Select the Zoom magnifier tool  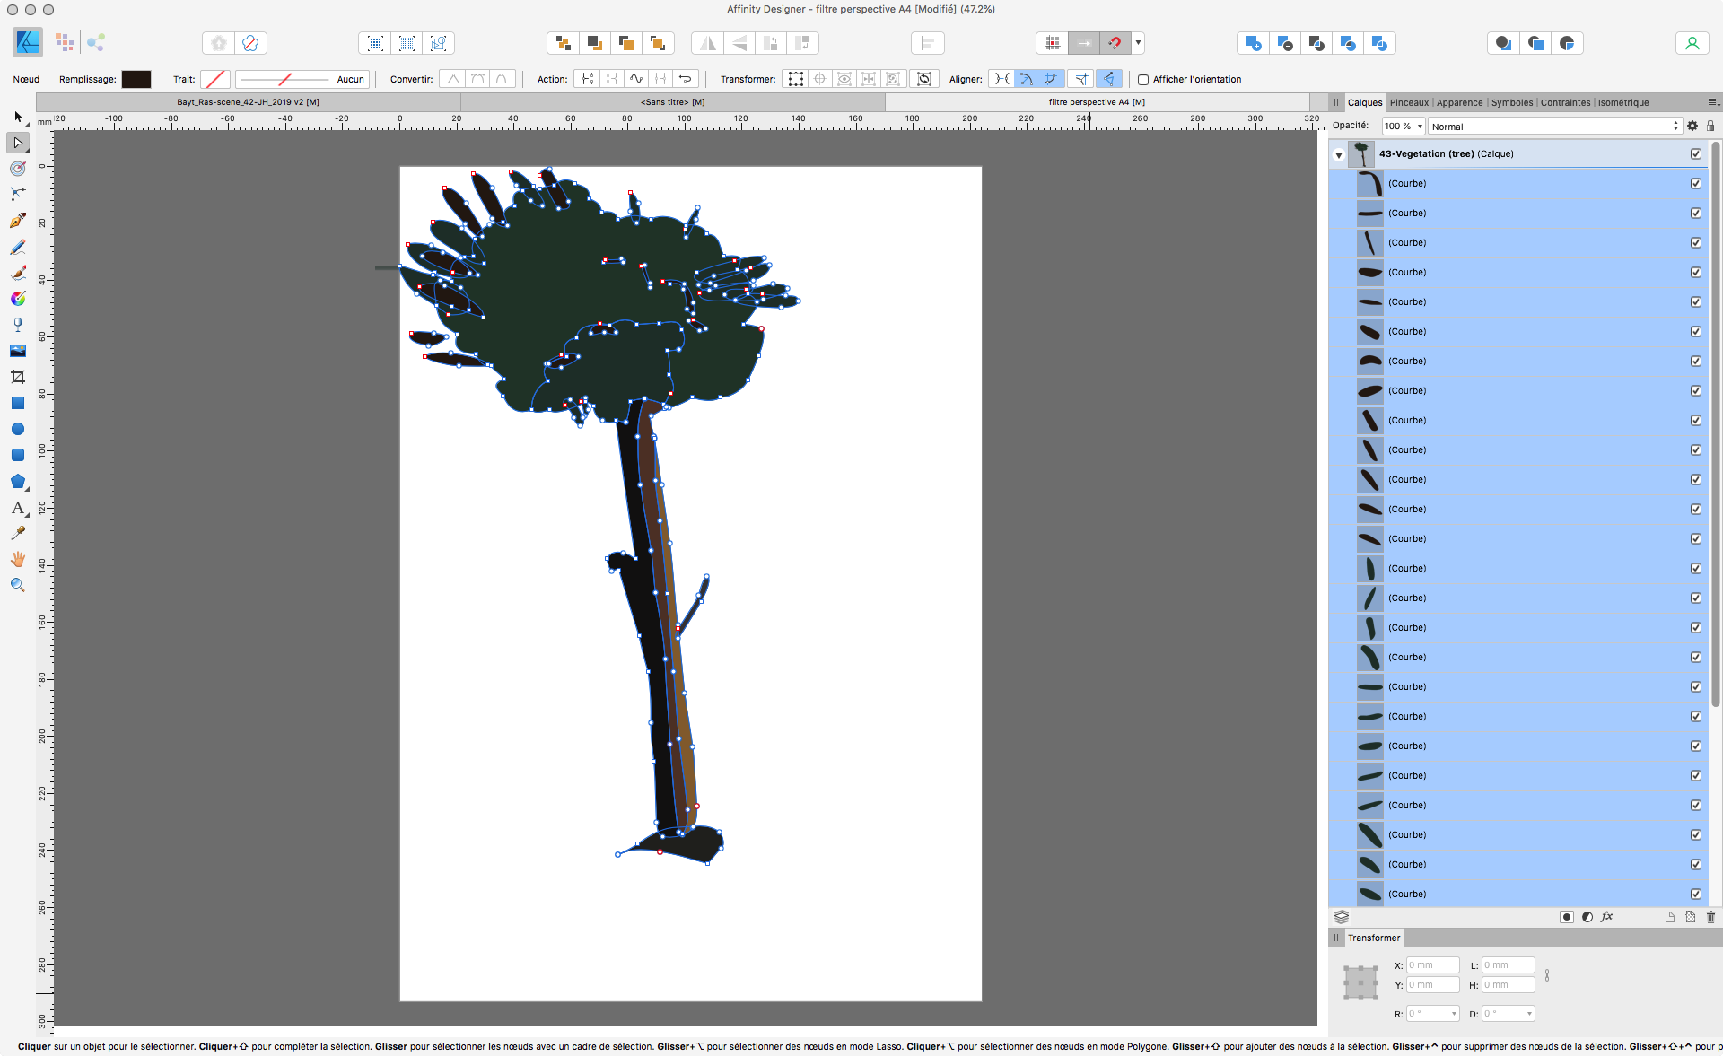18,585
